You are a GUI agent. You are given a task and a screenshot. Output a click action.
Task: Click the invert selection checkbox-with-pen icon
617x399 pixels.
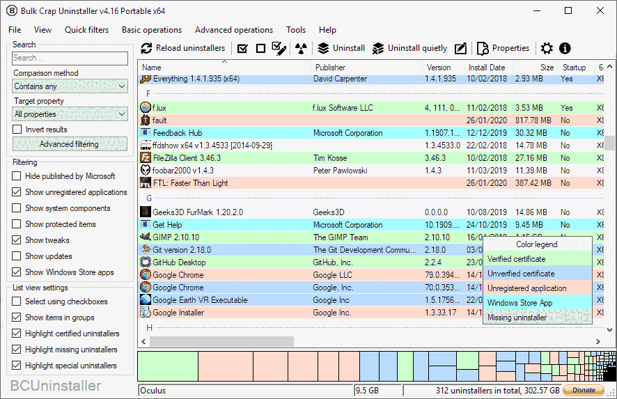(279, 49)
